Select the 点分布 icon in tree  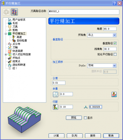pos(10,44)
